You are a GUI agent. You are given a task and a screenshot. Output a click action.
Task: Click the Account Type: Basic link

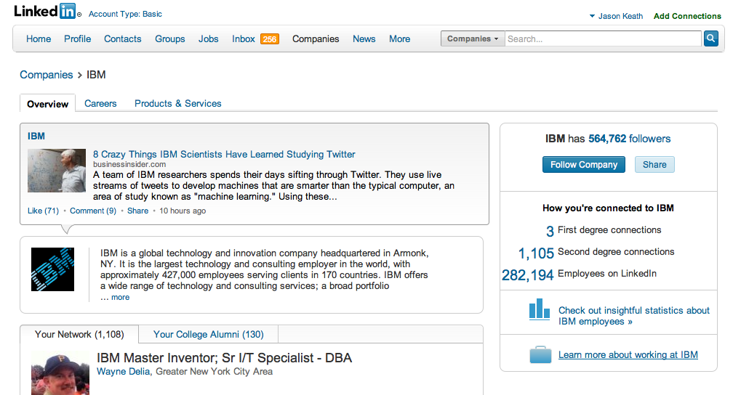tap(125, 14)
